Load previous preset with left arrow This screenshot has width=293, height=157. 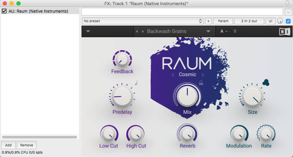click(x=137, y=31)
